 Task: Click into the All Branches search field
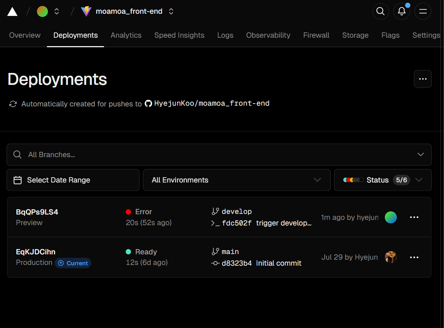tap(219, 155)
